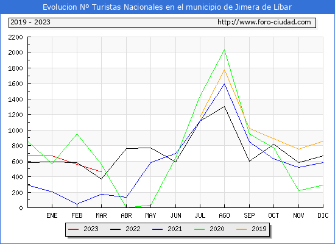Click the JUL month axis label
Viewport: 335px width, 244px height.
coord(200,215)
